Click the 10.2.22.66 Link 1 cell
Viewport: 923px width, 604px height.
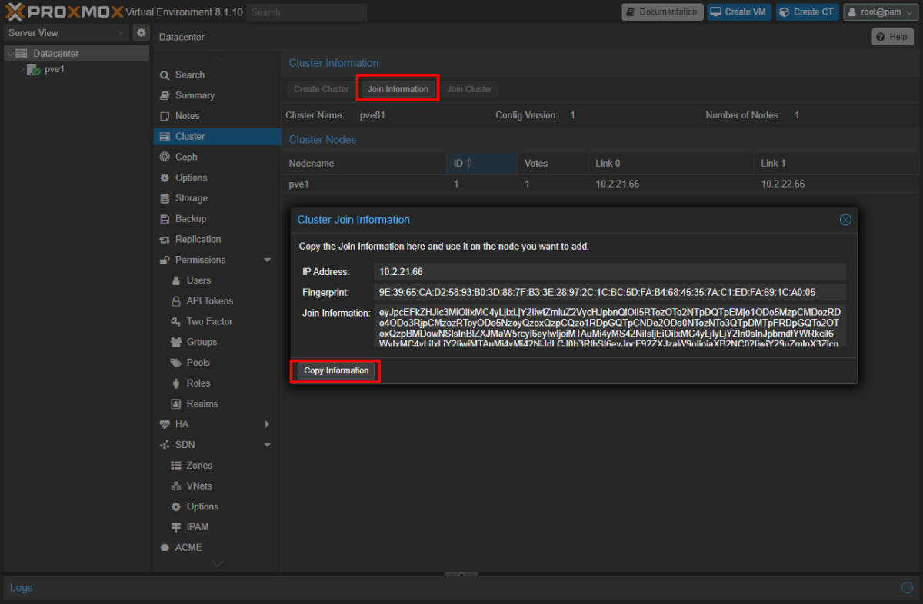(x=783, y=184)
